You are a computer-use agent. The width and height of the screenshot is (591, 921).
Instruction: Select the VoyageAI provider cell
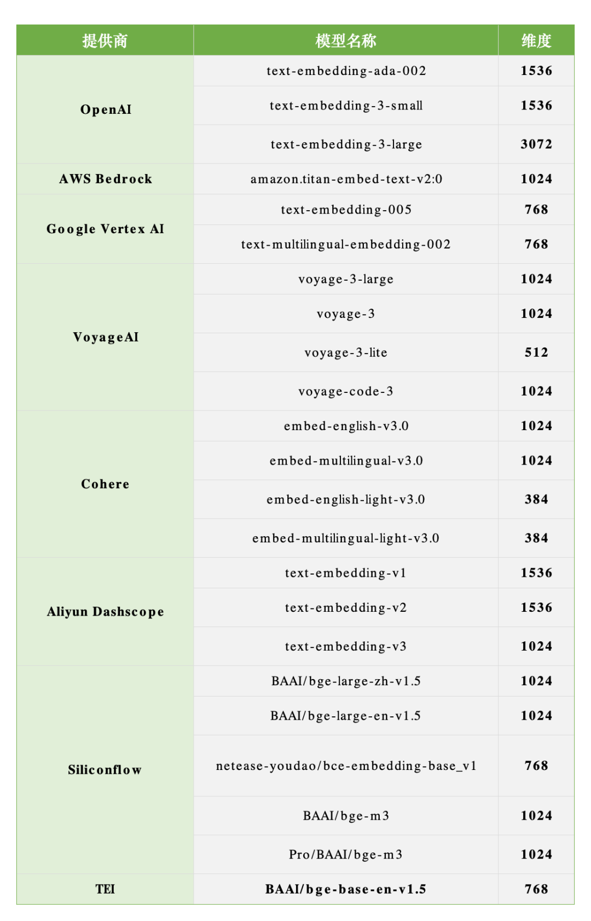105,337
